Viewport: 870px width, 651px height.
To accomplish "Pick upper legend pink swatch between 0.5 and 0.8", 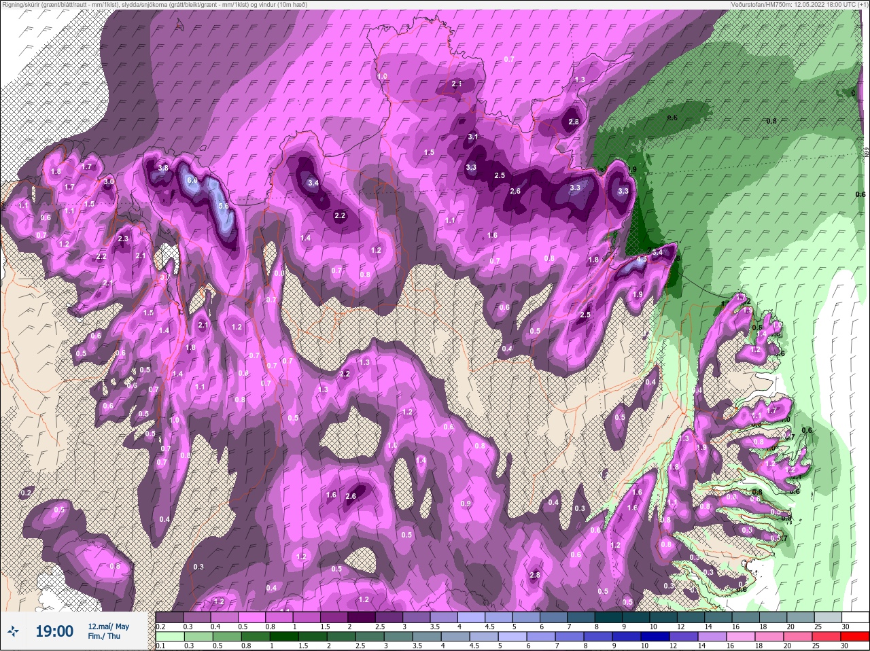I will [252, 617].
